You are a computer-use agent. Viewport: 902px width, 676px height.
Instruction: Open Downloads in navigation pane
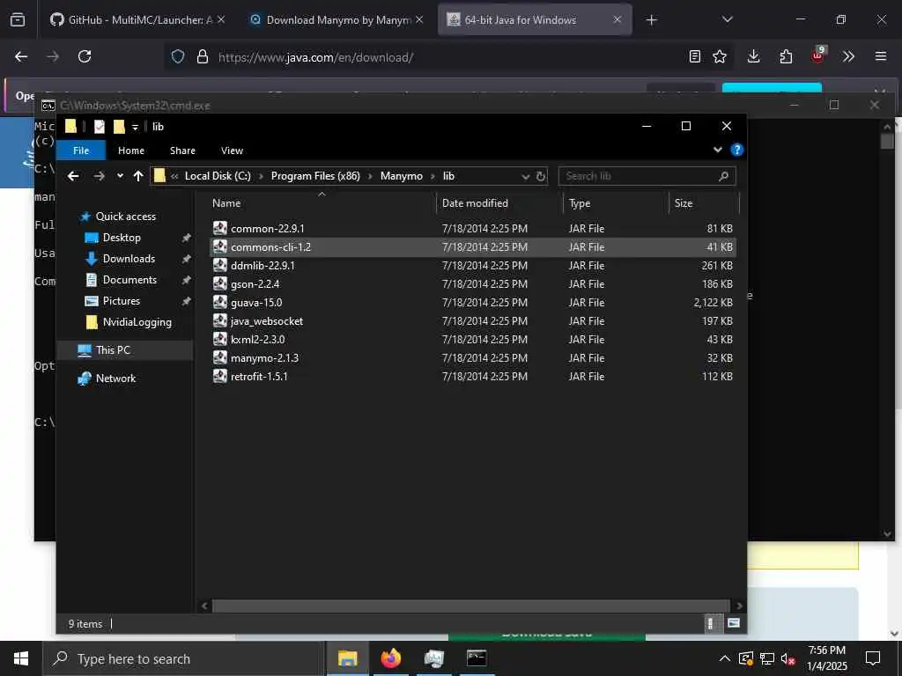pos(129,259)
